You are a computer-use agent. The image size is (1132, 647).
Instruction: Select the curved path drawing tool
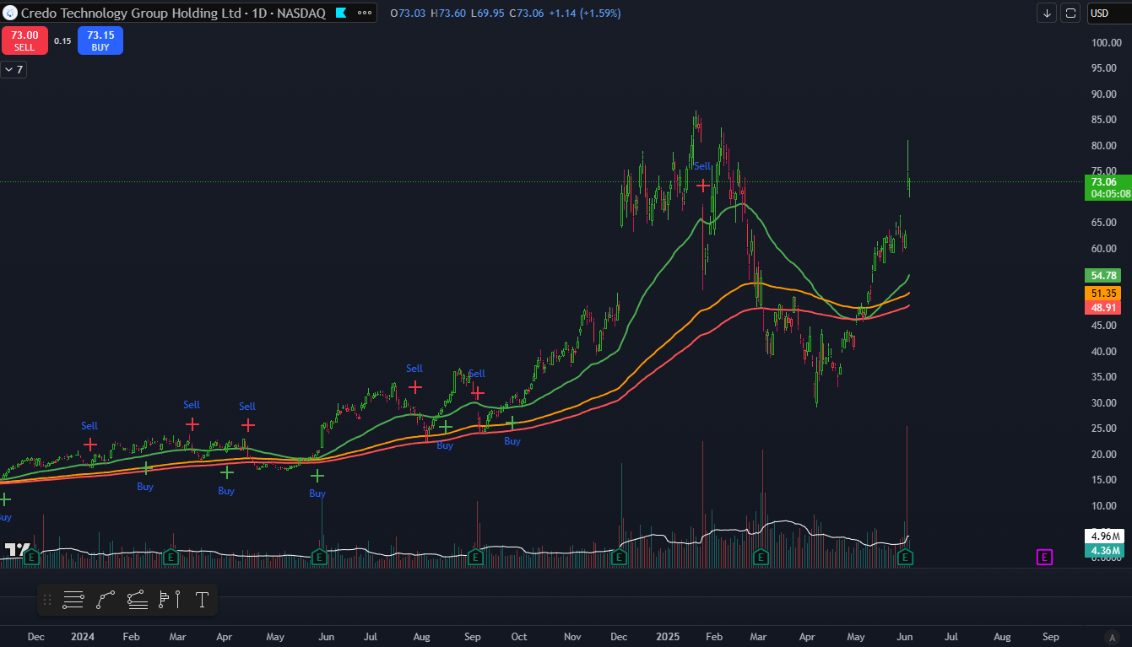coord(106,601)
